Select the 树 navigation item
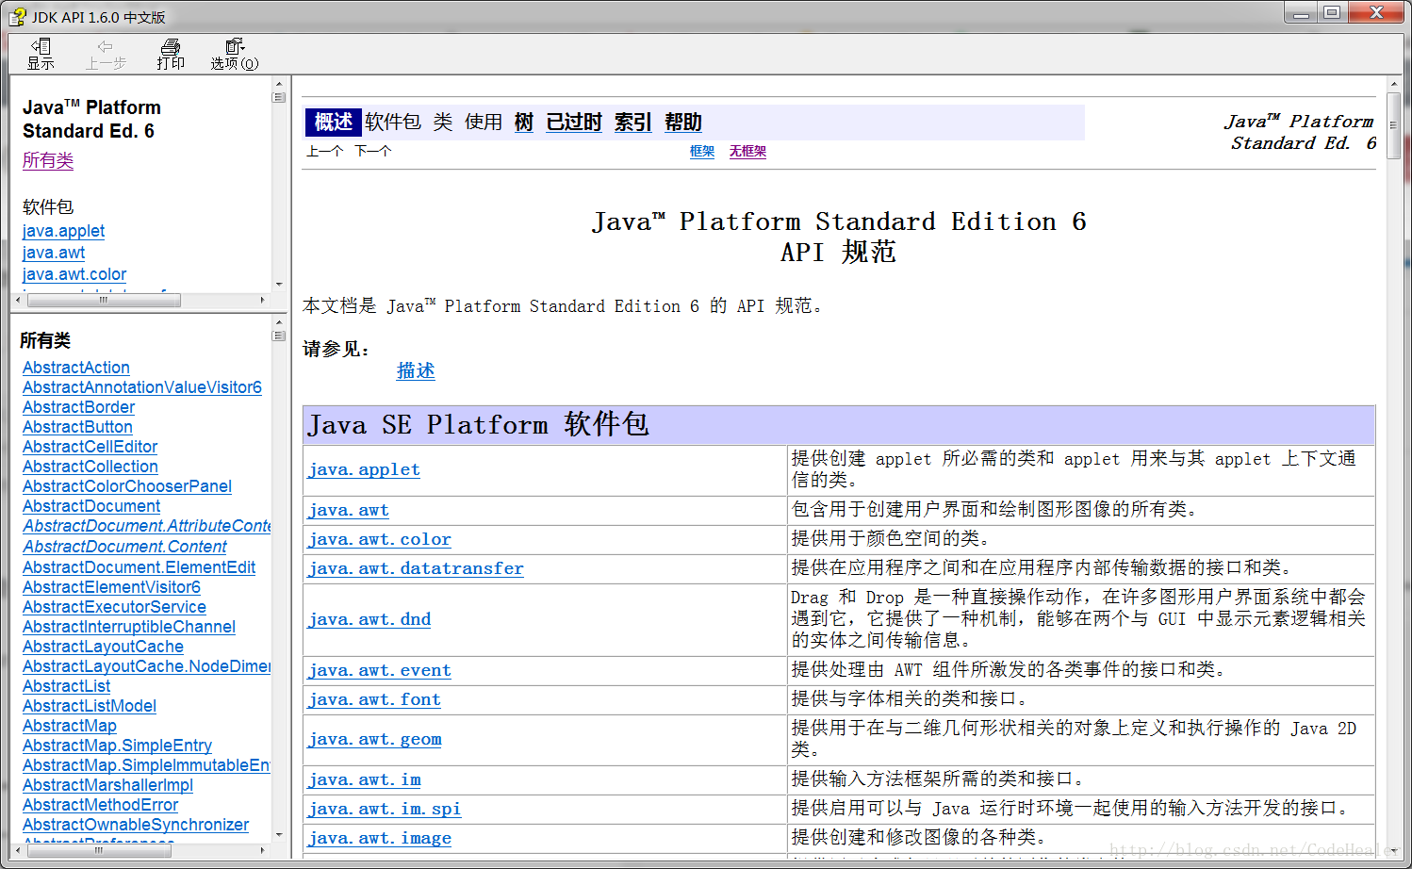The image size is (1412, 869). pos(524,122)
